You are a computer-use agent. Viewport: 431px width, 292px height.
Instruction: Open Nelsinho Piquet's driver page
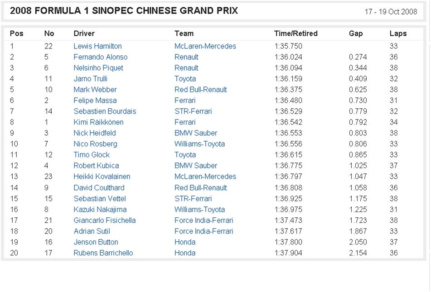point(98,68)
